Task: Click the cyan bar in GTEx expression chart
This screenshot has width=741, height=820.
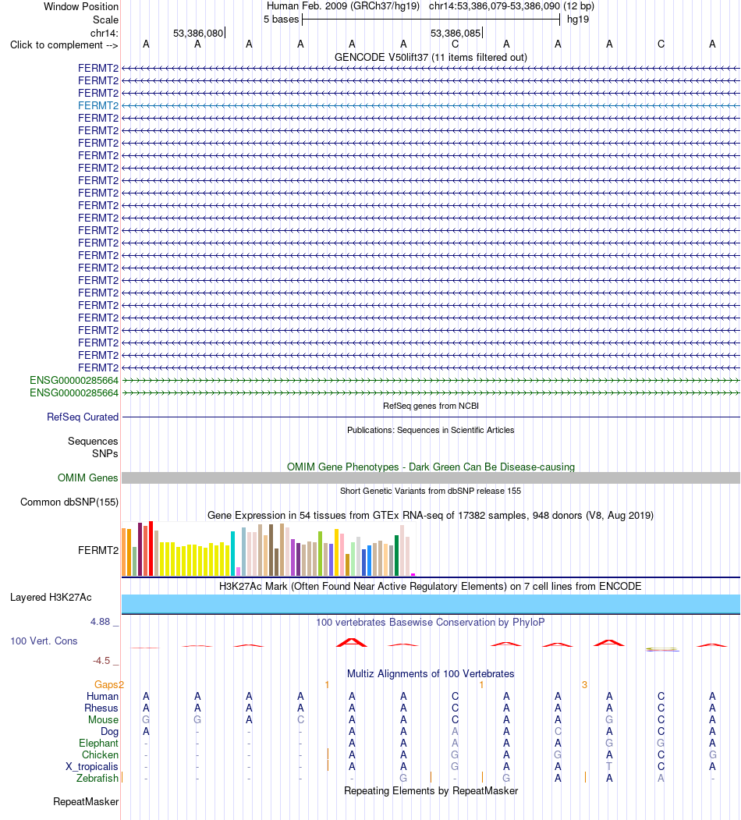Action: point(232,554)
